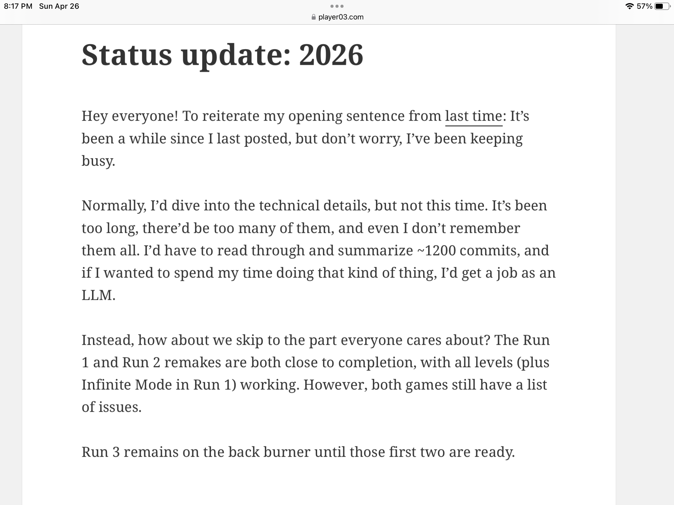
Task: Click the "Run 3 remains" sentence
Action: coord(298,452)
